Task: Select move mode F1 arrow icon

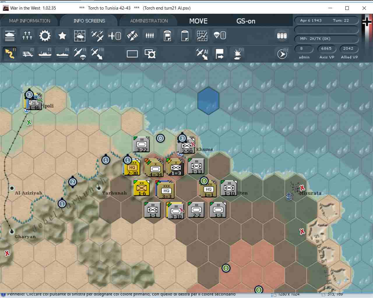Action: point(10,54)
